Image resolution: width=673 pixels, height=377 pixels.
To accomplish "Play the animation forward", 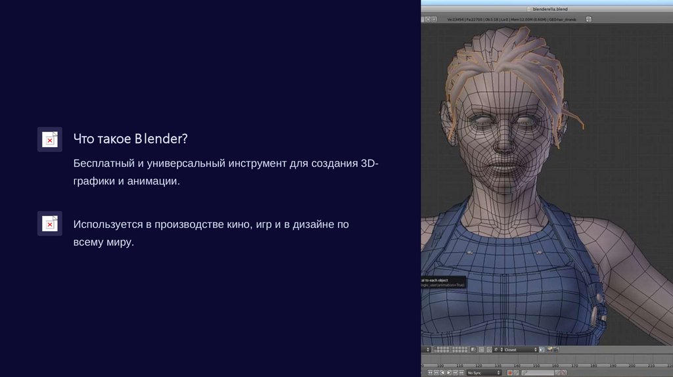I will pos(448,372).
